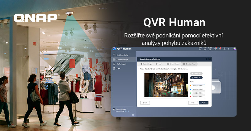Click the notification bell icon

(x=220, y=49)
